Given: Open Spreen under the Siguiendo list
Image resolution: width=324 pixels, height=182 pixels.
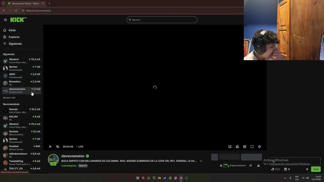Looking at the screenshot, I should point(22,68).
